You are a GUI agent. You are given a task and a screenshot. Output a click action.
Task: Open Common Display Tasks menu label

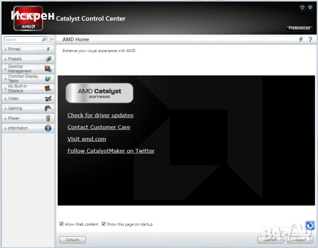pyautogui.click(x=23, y=79)
